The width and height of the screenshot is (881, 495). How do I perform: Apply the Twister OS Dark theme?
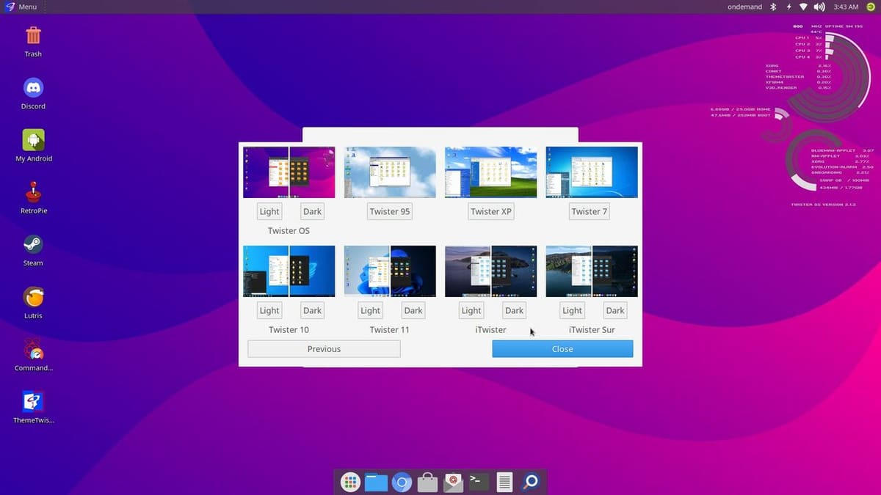[312, 211]
